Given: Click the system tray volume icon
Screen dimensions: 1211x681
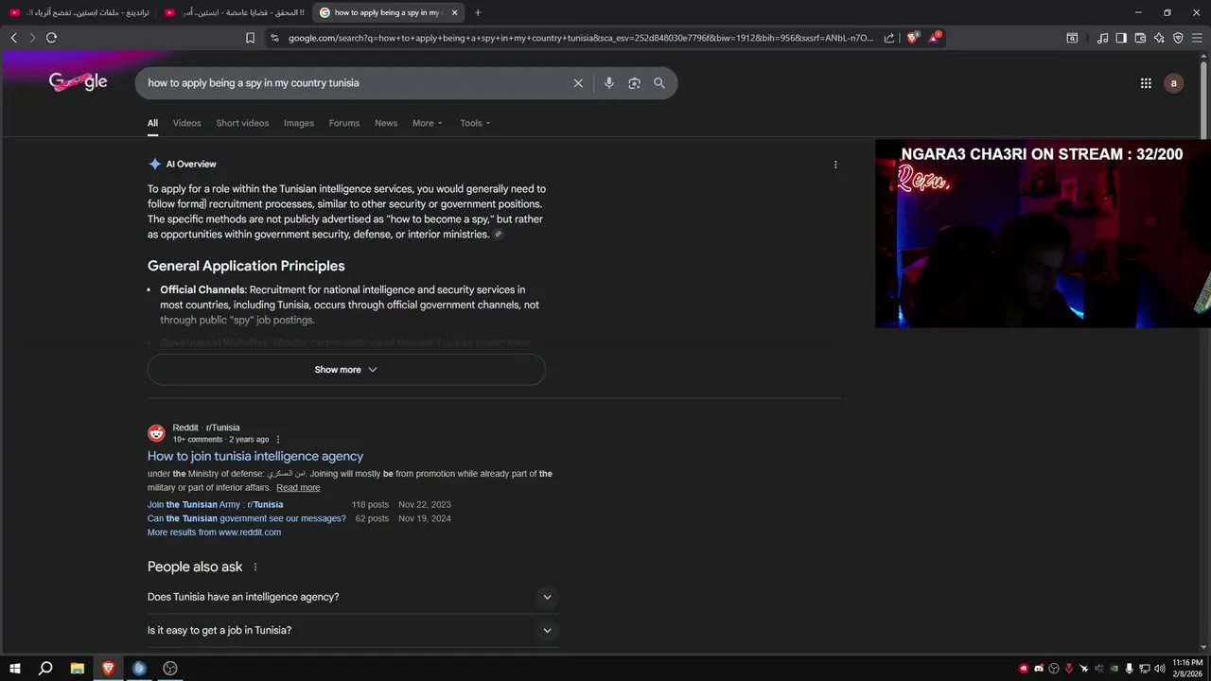Looking at the screenshot, I should tap(1160, 669).
